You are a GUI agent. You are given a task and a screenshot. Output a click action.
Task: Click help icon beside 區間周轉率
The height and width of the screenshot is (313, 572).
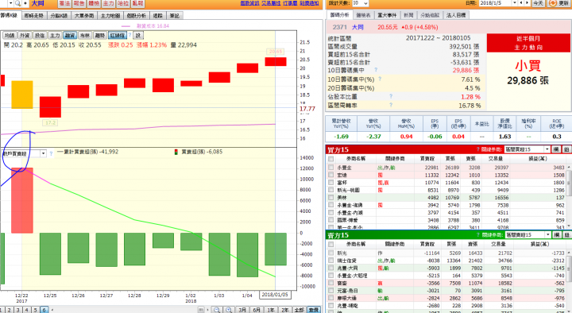tap(391, 105)
